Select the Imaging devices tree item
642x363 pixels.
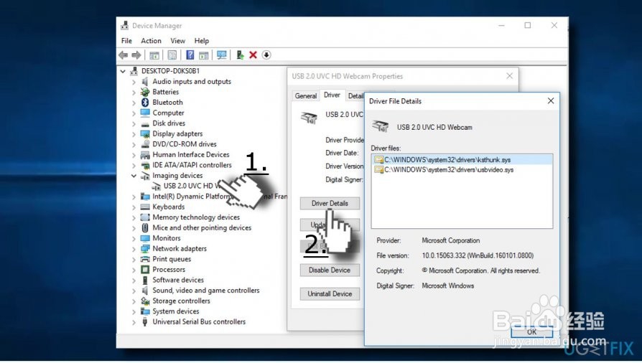[177, 176]
